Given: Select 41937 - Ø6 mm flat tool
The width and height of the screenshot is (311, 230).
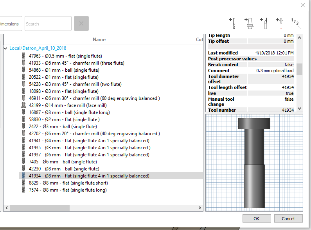Looking at the screenshot, I should click(89, 155).
